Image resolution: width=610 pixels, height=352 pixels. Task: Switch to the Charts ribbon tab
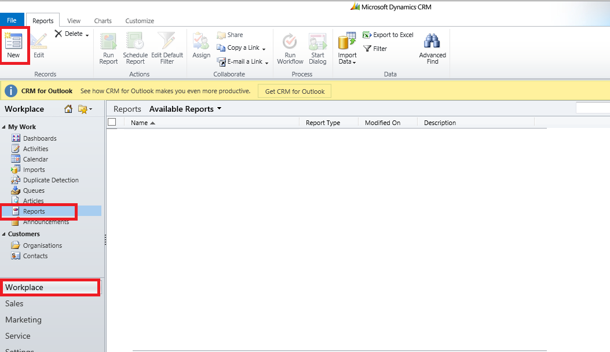click(x=103, y=21)
